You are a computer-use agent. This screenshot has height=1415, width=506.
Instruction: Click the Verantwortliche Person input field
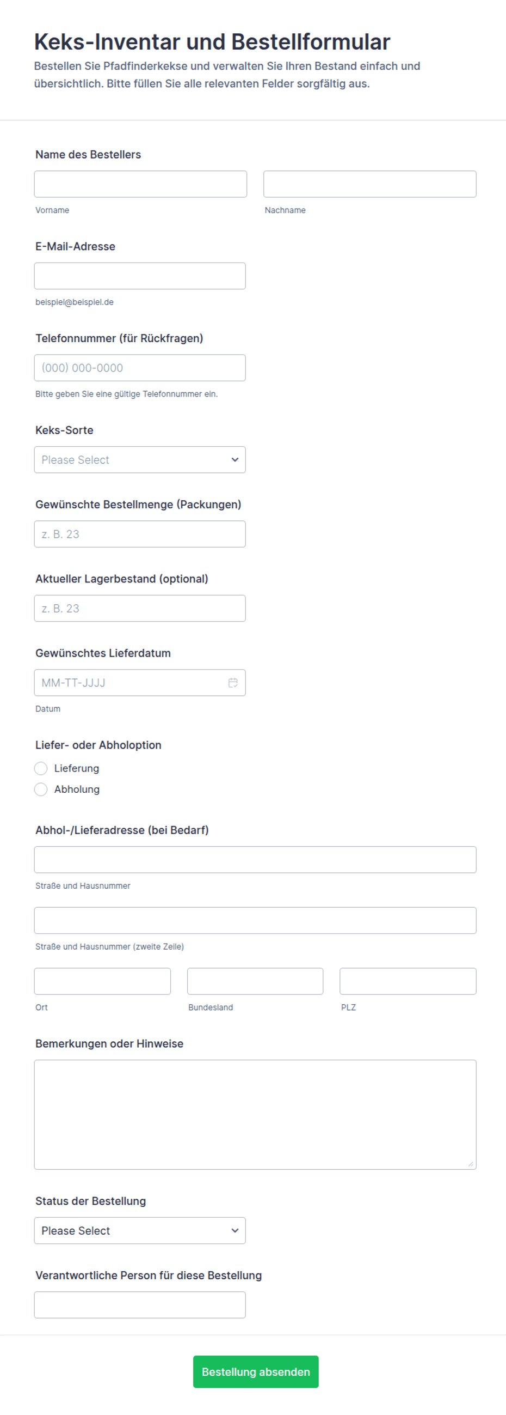click(x=139, y=1304)
